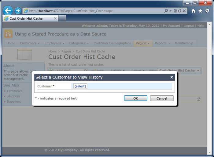Click the stop loading X in address bar
This screenshot has width=214, height=157.
pyautogui.click(x=184, y=11)
